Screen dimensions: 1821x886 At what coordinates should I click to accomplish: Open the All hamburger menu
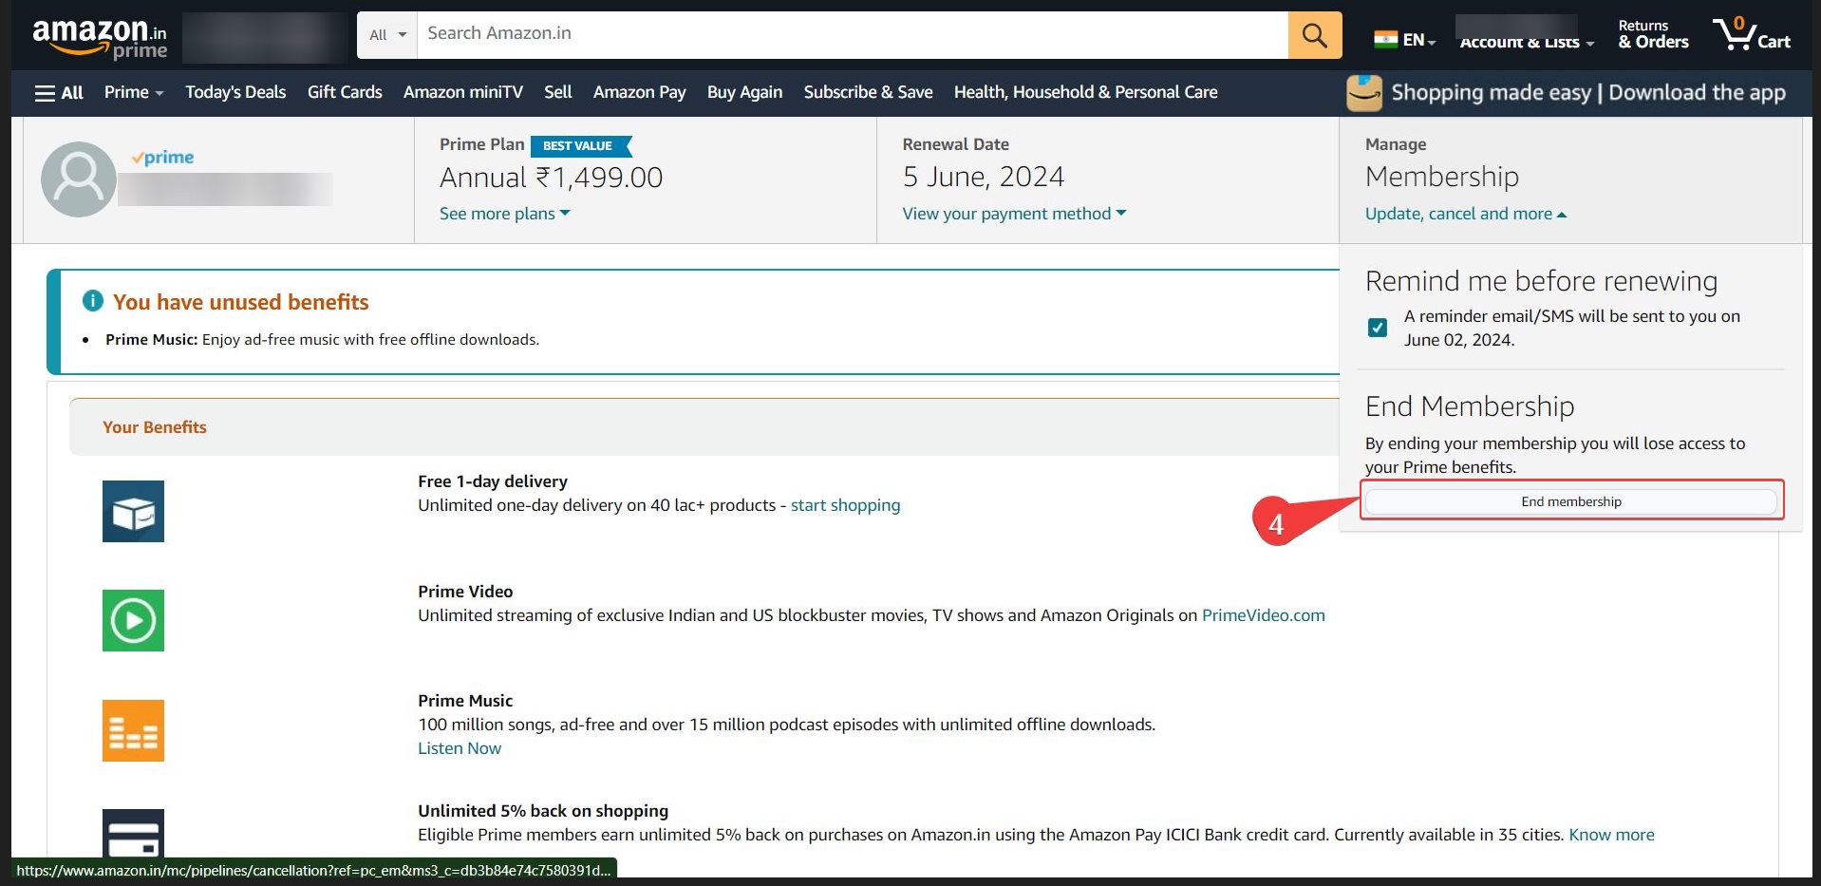59,92
